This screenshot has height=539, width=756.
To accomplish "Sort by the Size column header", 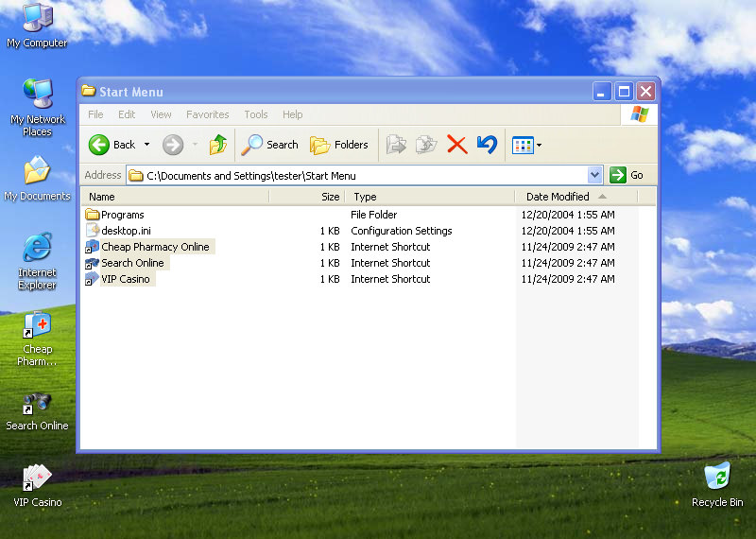I will coord(307,197).
